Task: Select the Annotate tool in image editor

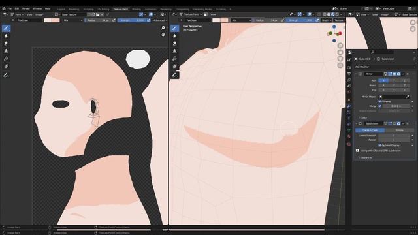Action: click(6, 76)
